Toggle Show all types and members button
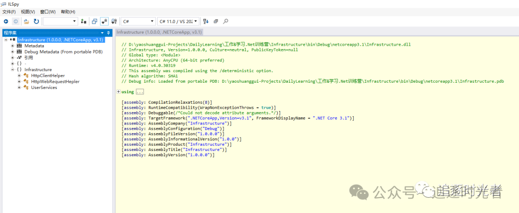This screenshot has width=519, height=213. [114, 21]
